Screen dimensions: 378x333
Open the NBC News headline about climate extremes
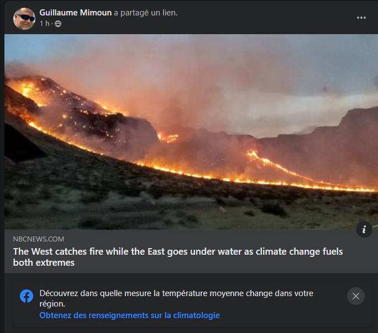(178, 257)
